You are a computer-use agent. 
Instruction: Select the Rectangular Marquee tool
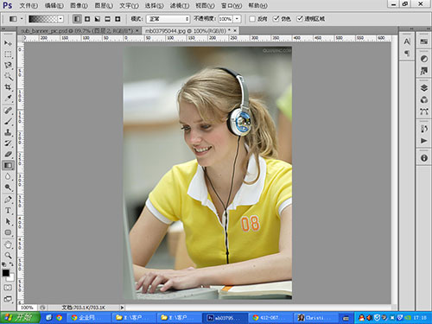tap(8, 54)
